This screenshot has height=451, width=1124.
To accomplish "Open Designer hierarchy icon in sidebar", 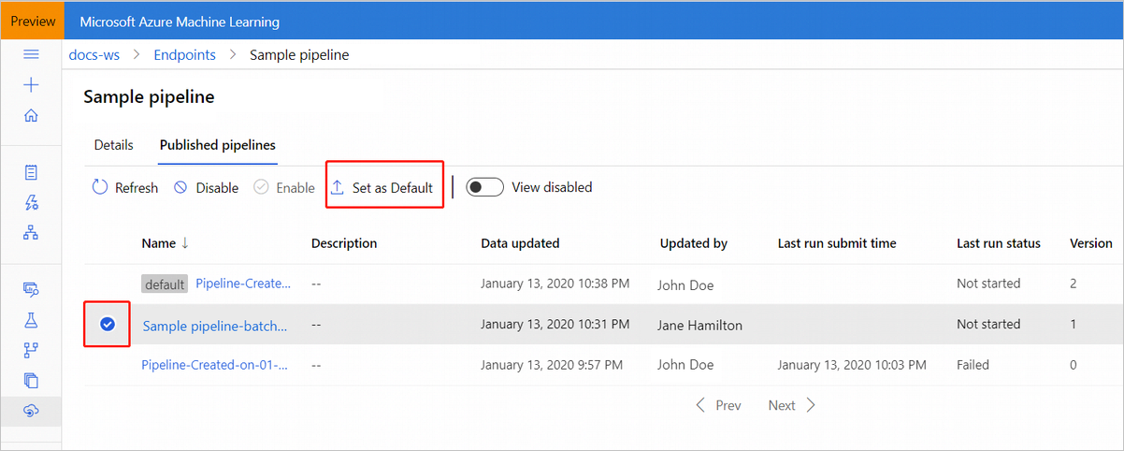I will (x=31, y=232).
